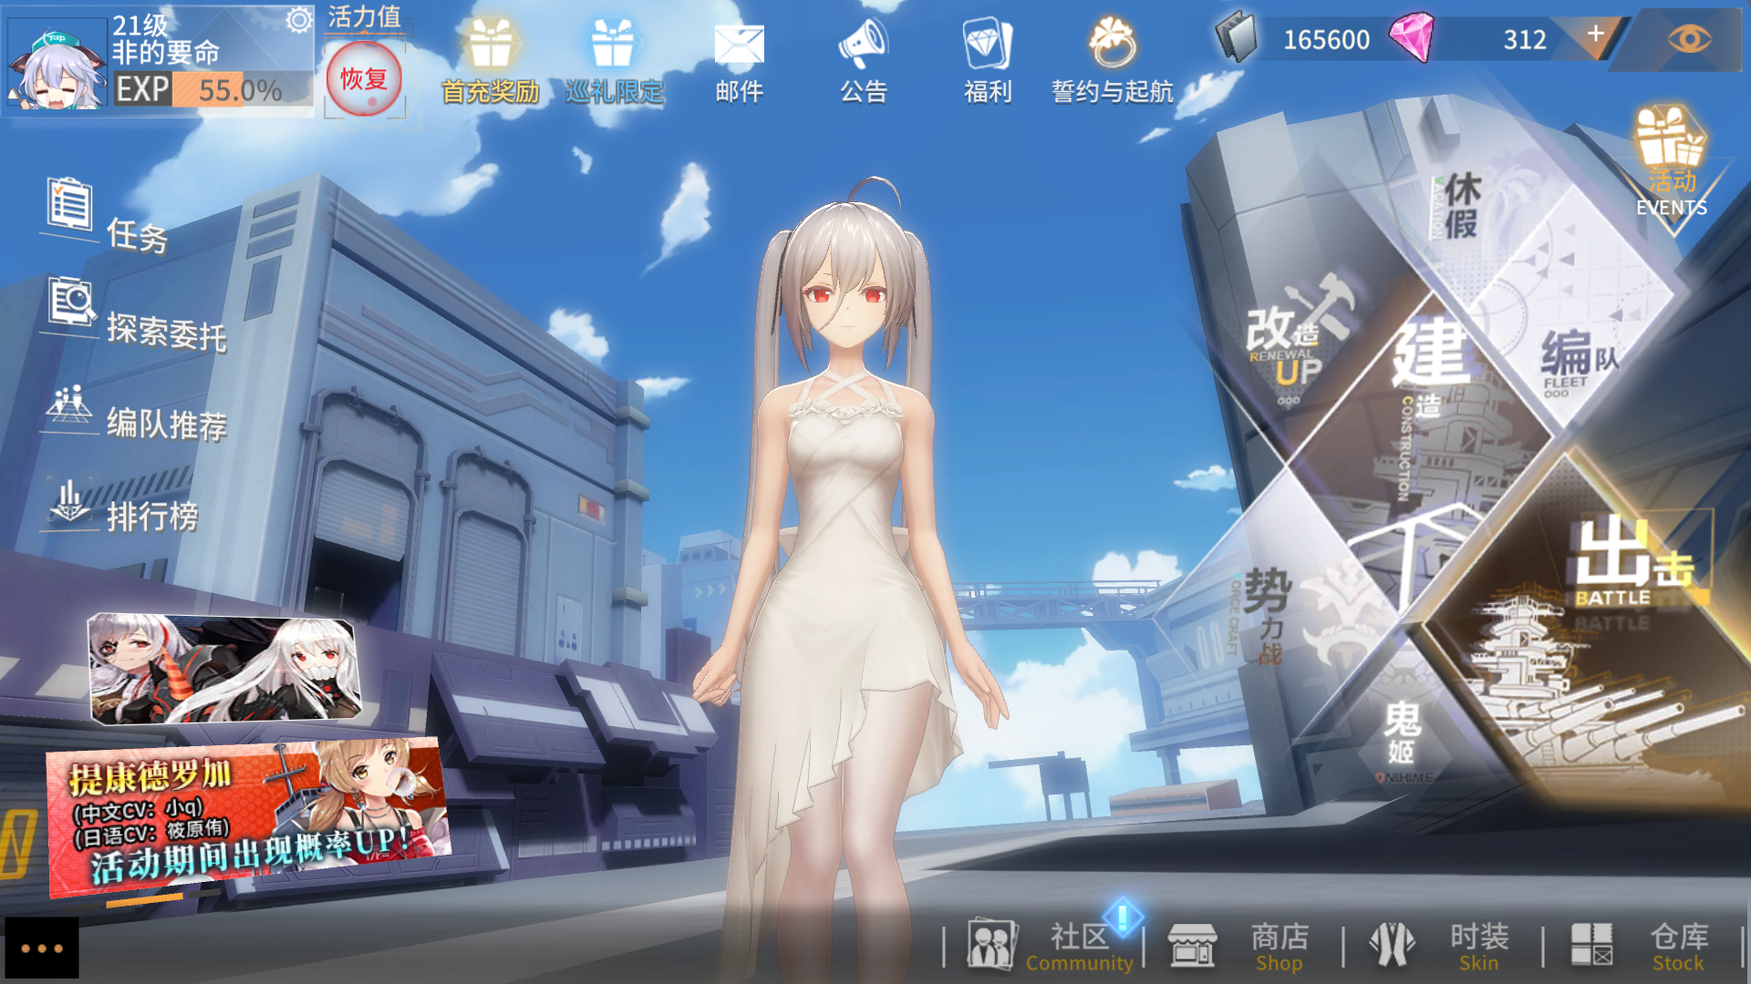1751x984 pixels.
Task: Click the EXP 55.0% progress bar
Action: (x=213, y=89)
